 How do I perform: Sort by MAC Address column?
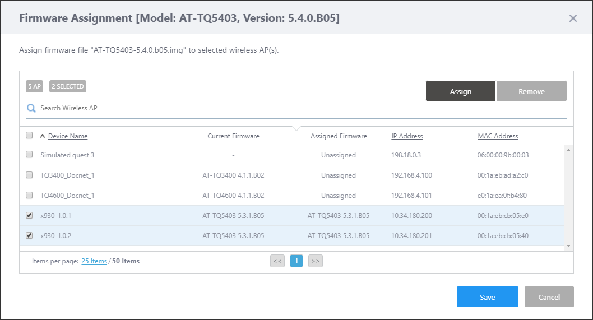[x=498, y=136]
